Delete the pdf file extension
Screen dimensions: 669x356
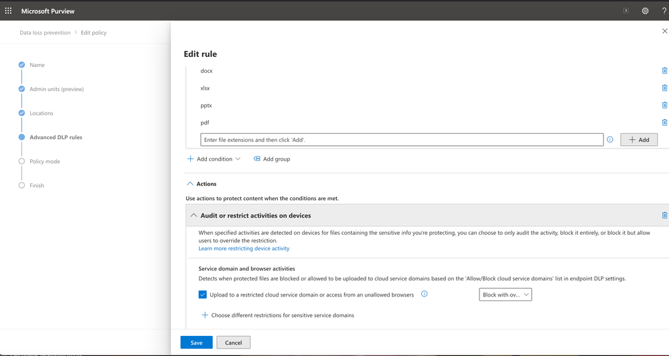click(664, 122)
